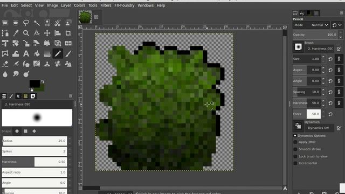Open the FX-Foundry menu
Image resolution: width=345 pixels, height=194 pixels.
click(x=125, y=5)
